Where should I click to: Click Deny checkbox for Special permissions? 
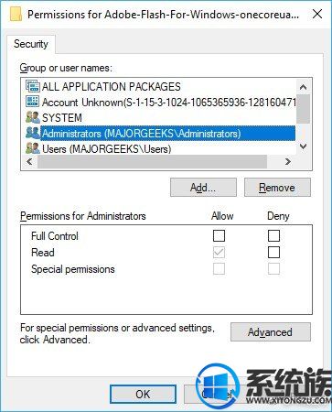pyautogui.click(x=273, y=268)
